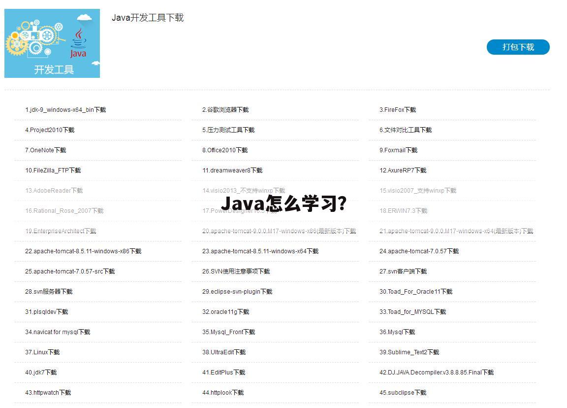Open 31.plsqldev下载 link
This screenshot has width=567, height=408.
click(46, 312)
